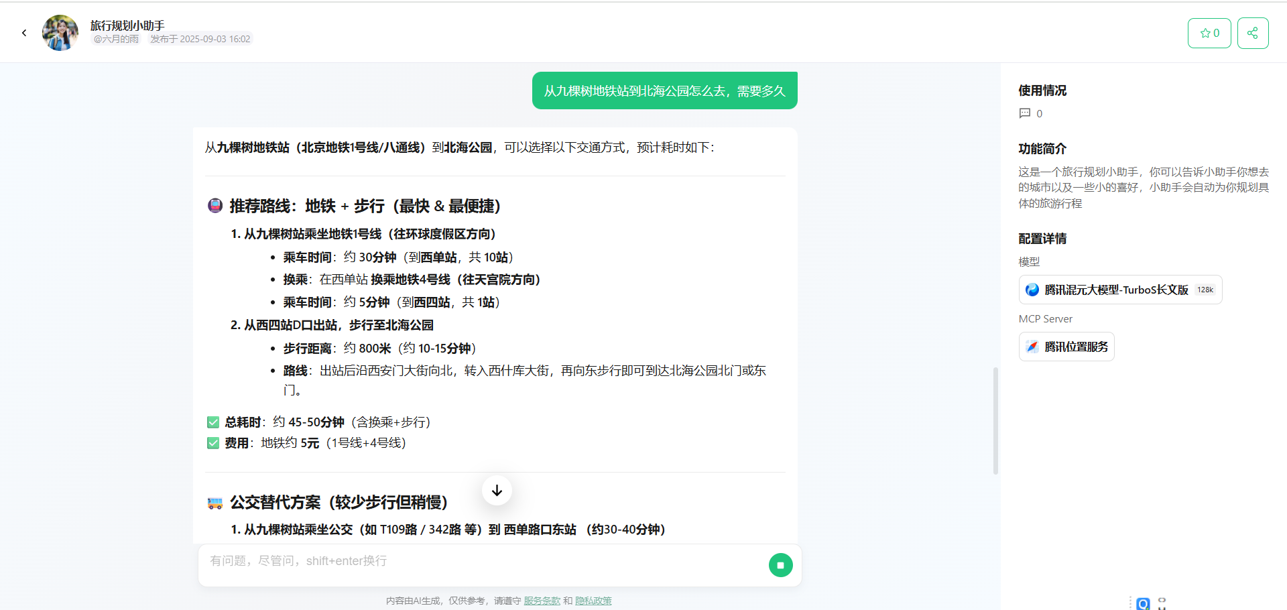Go back using the left chevron arrow
Screen dimensions: 1287x610
click(x=24, y=33)
